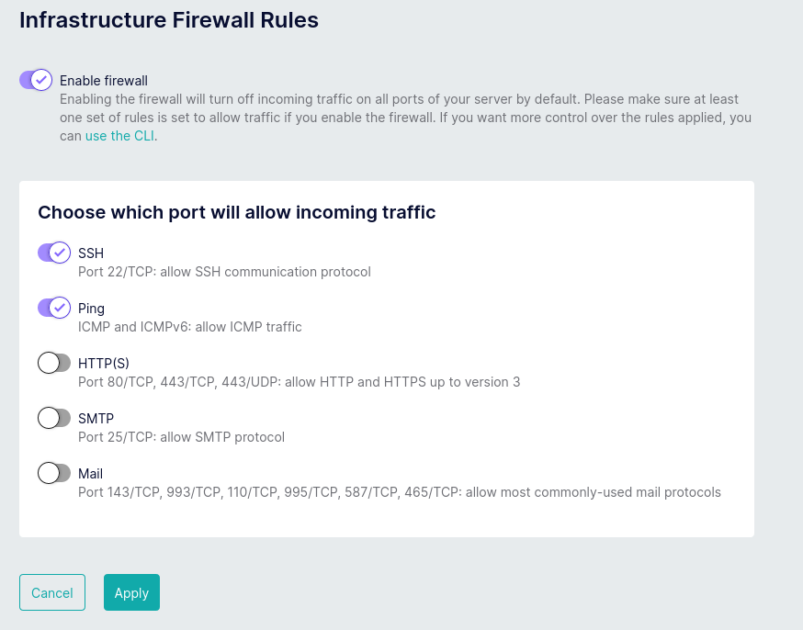Enable the HTTP(S) toggle
803x630 pixels.
(x=54, y=363)
